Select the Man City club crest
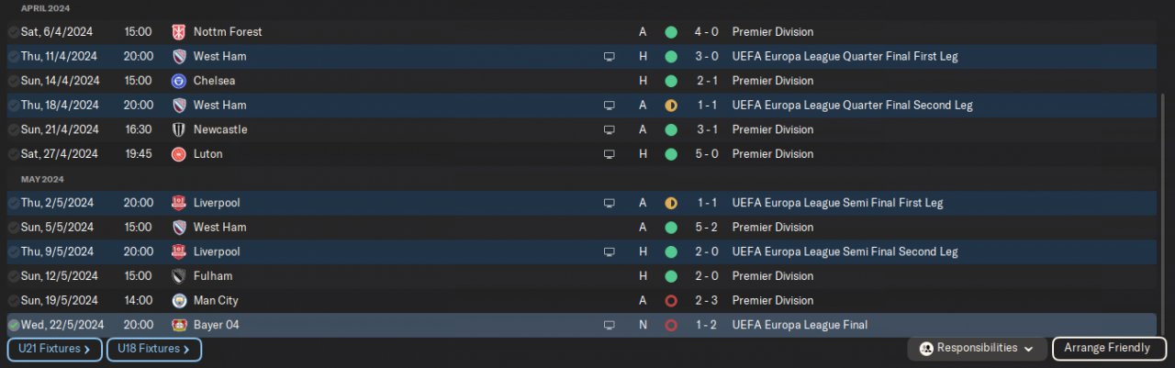Viewport: 1175px width, 368px height. [179, 300]
